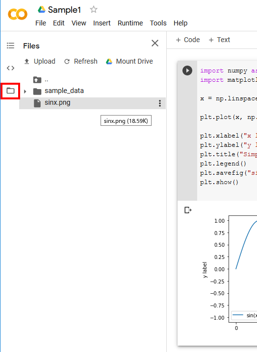Screen dimensions: 257x352
Task: Expand the sample_data folder arrow
Action: [25, 92]
